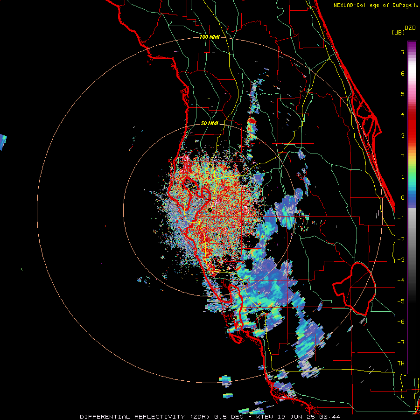Click the 5 value on color scale
The image size is (420, 420).
point(402,94)
